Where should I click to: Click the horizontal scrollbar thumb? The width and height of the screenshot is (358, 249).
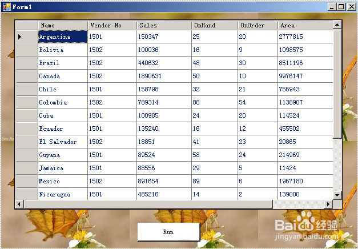(x=148, y=204)
